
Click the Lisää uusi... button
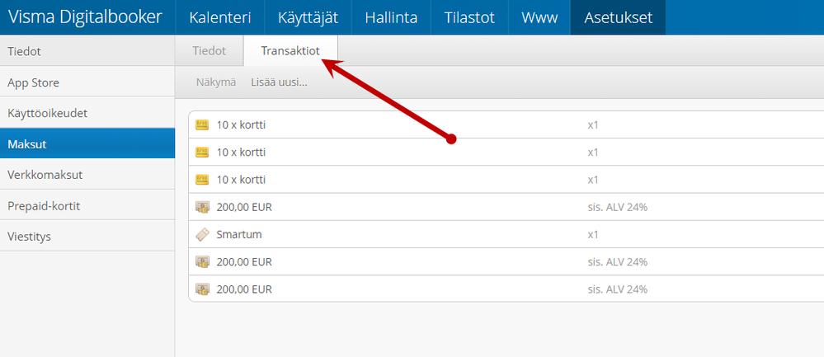point(279,82)
